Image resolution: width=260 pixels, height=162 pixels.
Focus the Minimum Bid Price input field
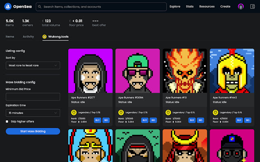(33, 96)
